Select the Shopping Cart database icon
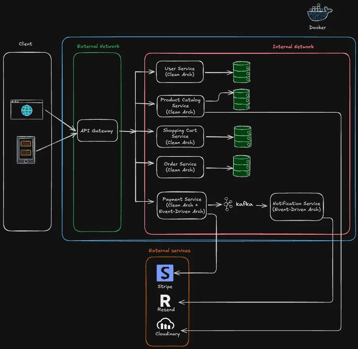The height and width of the screenshot is (349, 358). click(243, 137)
